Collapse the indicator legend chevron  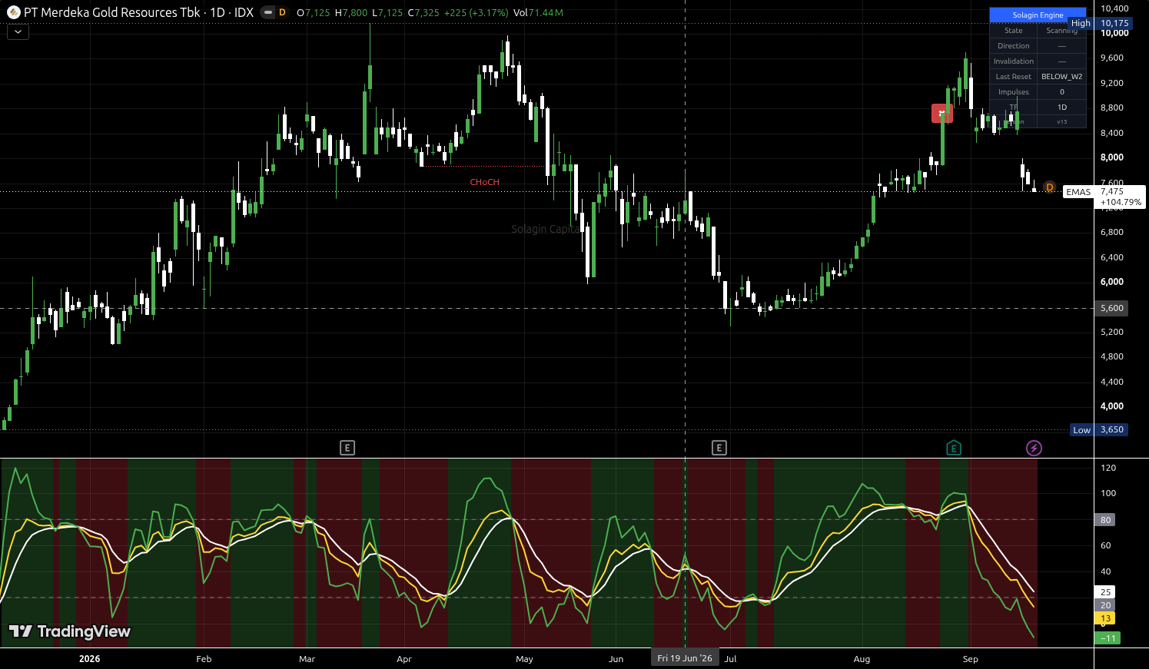[18, 31]
